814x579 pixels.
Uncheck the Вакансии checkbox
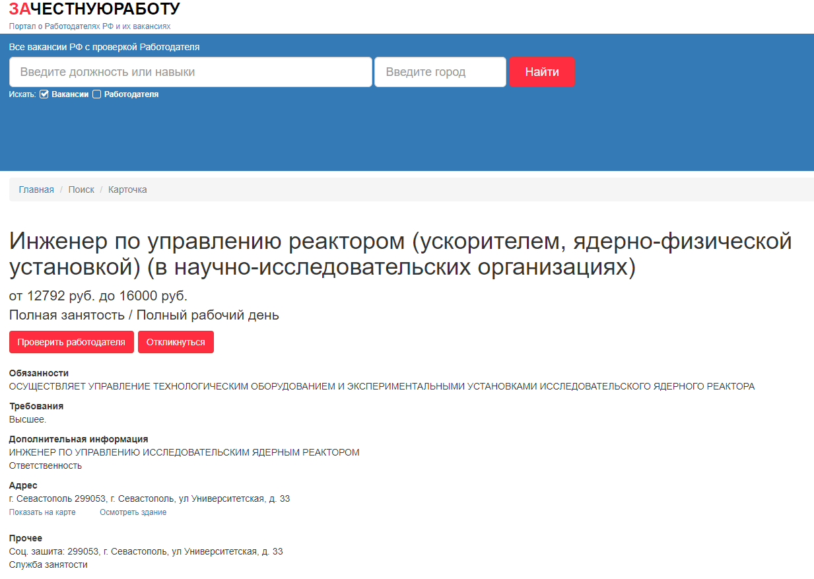45,94
